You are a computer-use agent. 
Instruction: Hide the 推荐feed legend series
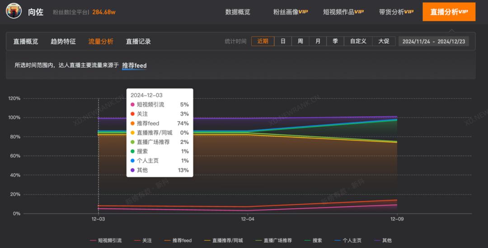pos(178,241)
